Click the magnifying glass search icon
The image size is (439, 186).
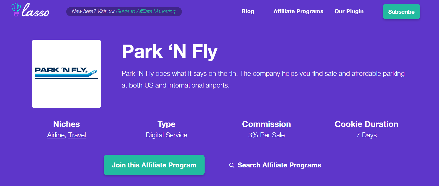(x=232, y=165)
